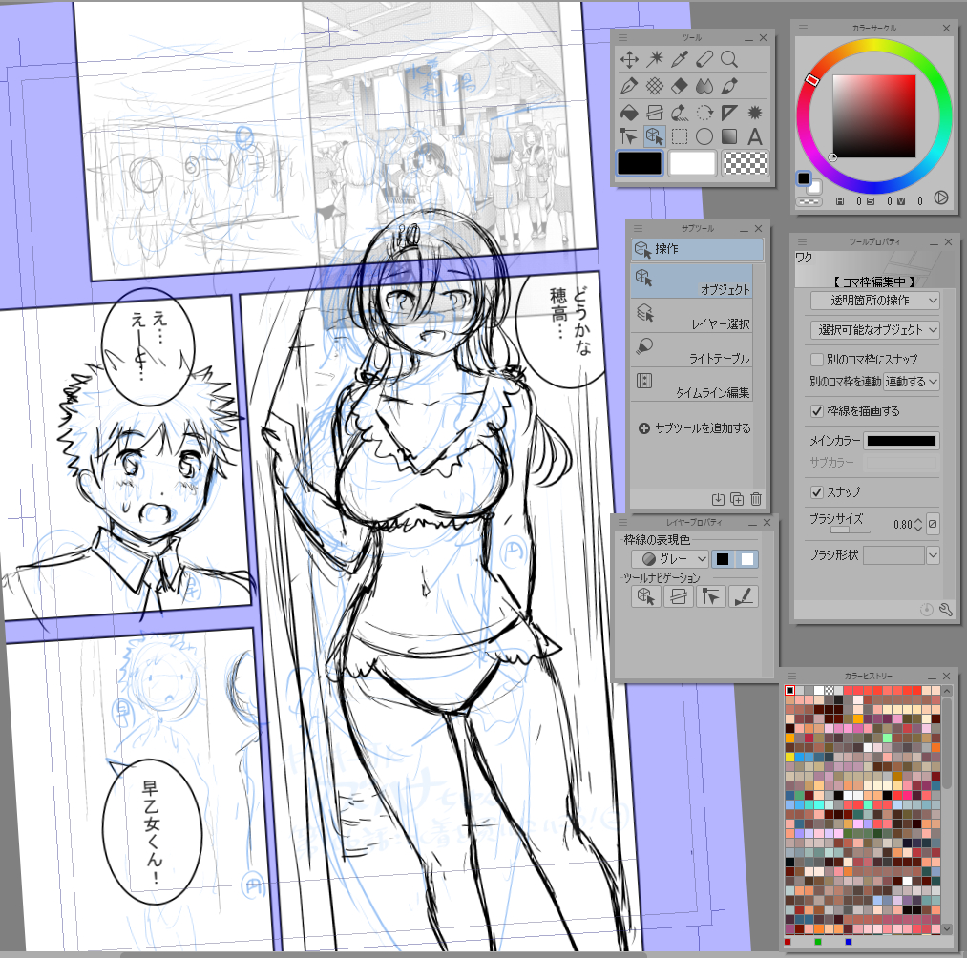The height and width of the screenshot is (958, 967).
Task: Select transparent color checkered tile
Action: [x=745, y=164]
